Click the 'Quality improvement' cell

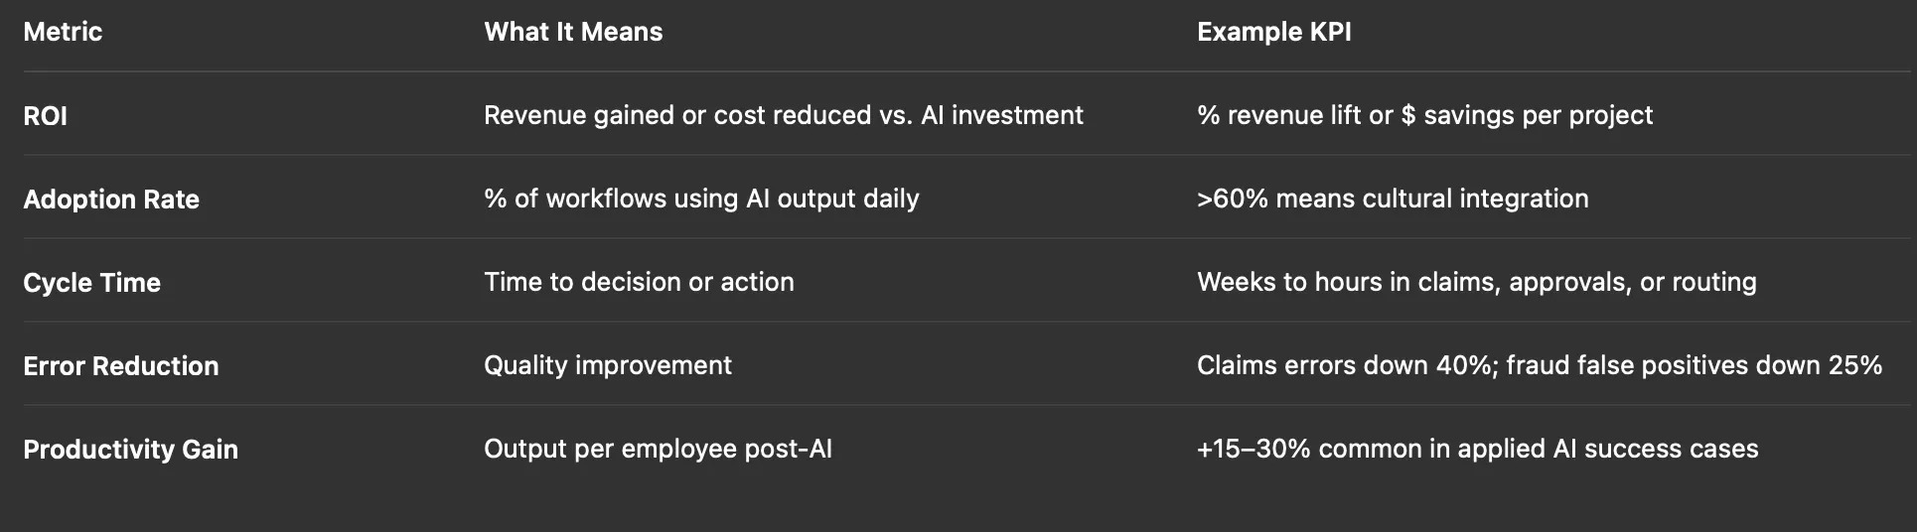[607, 365]
